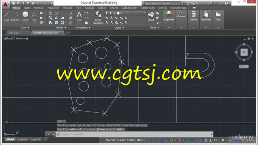
Task: Expand the Annotation panel
Action: 83,28
